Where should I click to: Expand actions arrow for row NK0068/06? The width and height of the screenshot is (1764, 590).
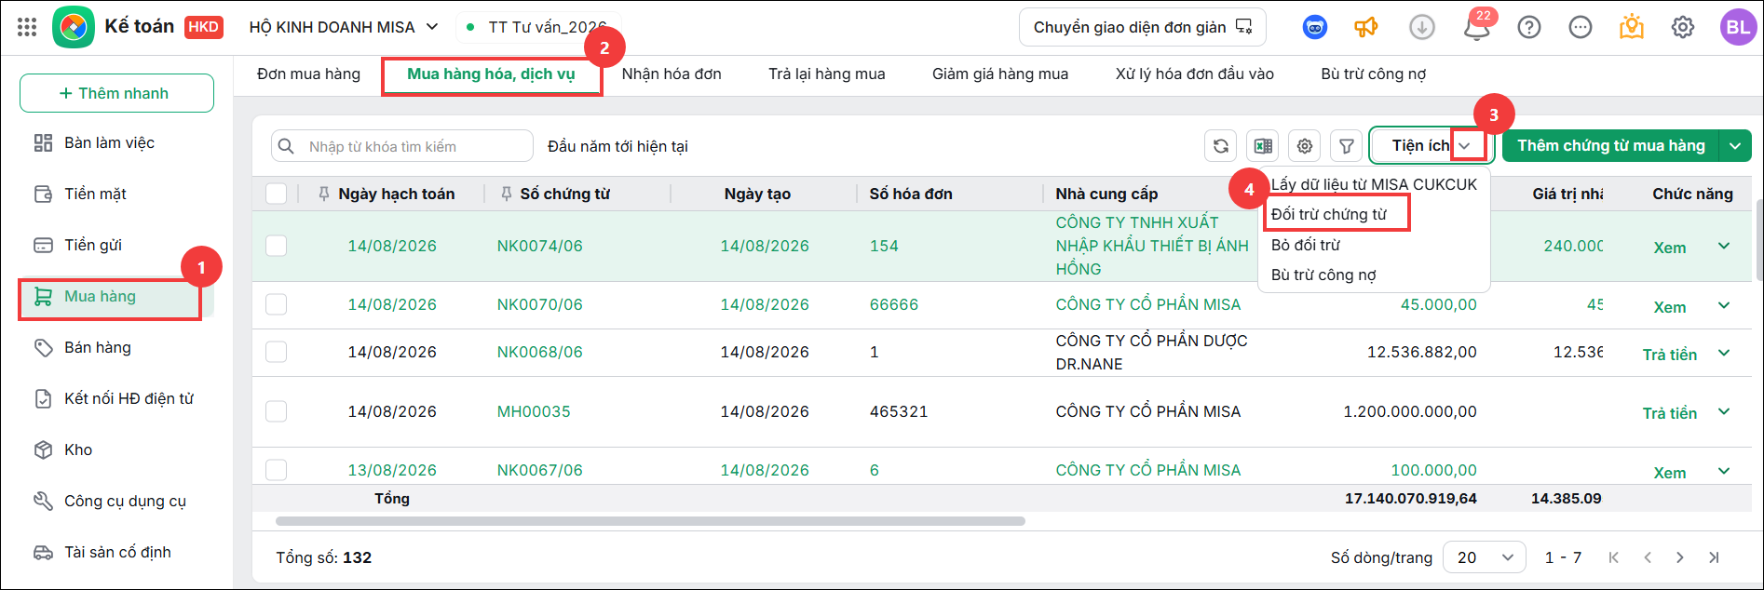[x=1724, y=353]
